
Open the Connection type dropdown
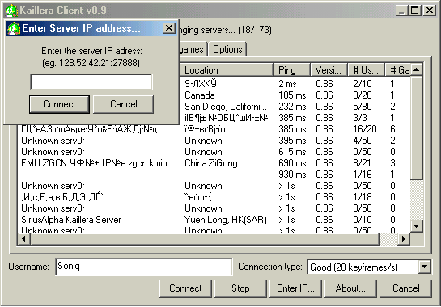pos(424,267)
